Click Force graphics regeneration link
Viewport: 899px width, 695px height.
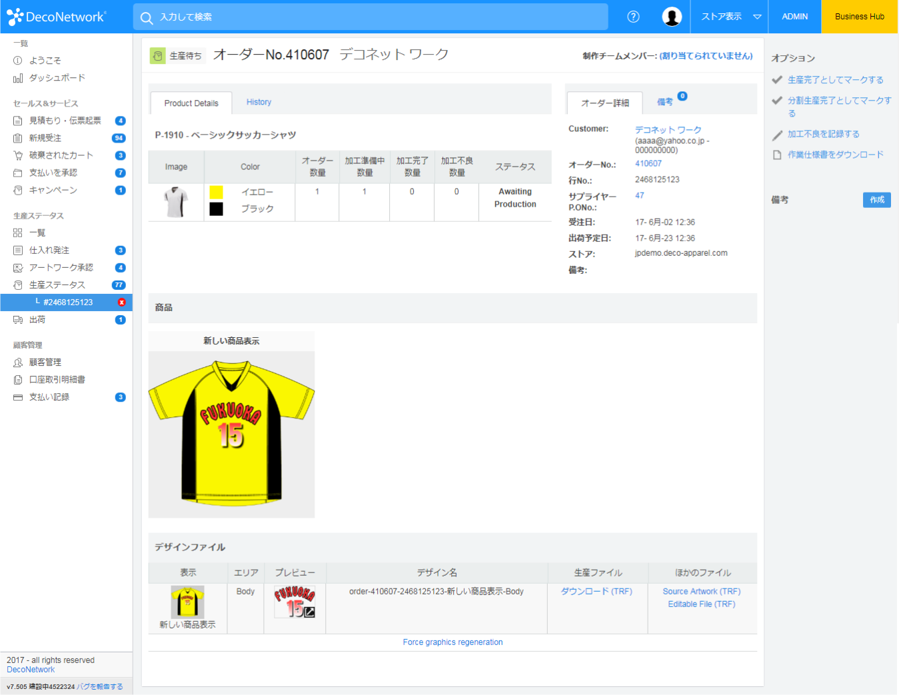pyautogui.click(x=452, y=642)
